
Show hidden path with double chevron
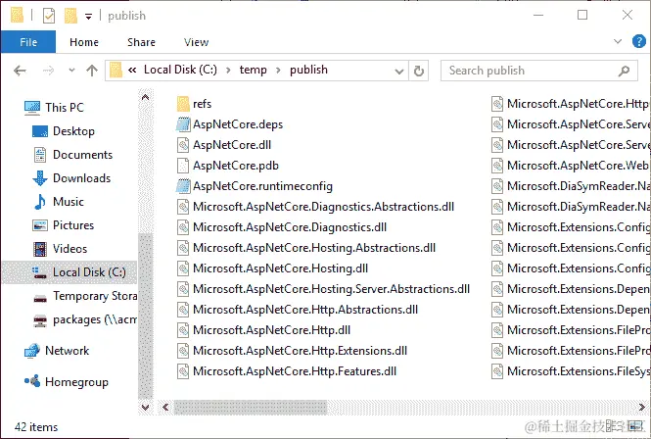point(132,71)
